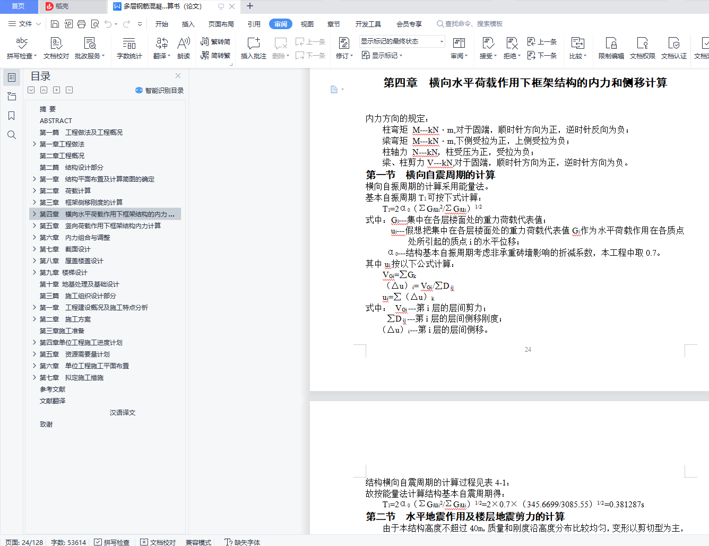
Task: Expand 第九章 楼梯设计 outline node
Action: pyautogui.click(x=34, y=272)
